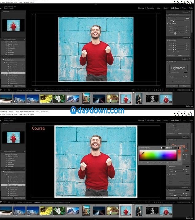The image size is (195, 220).
Task: Click the star rating filter in the upper filmstrip bar
Action: tap(158, 90)
